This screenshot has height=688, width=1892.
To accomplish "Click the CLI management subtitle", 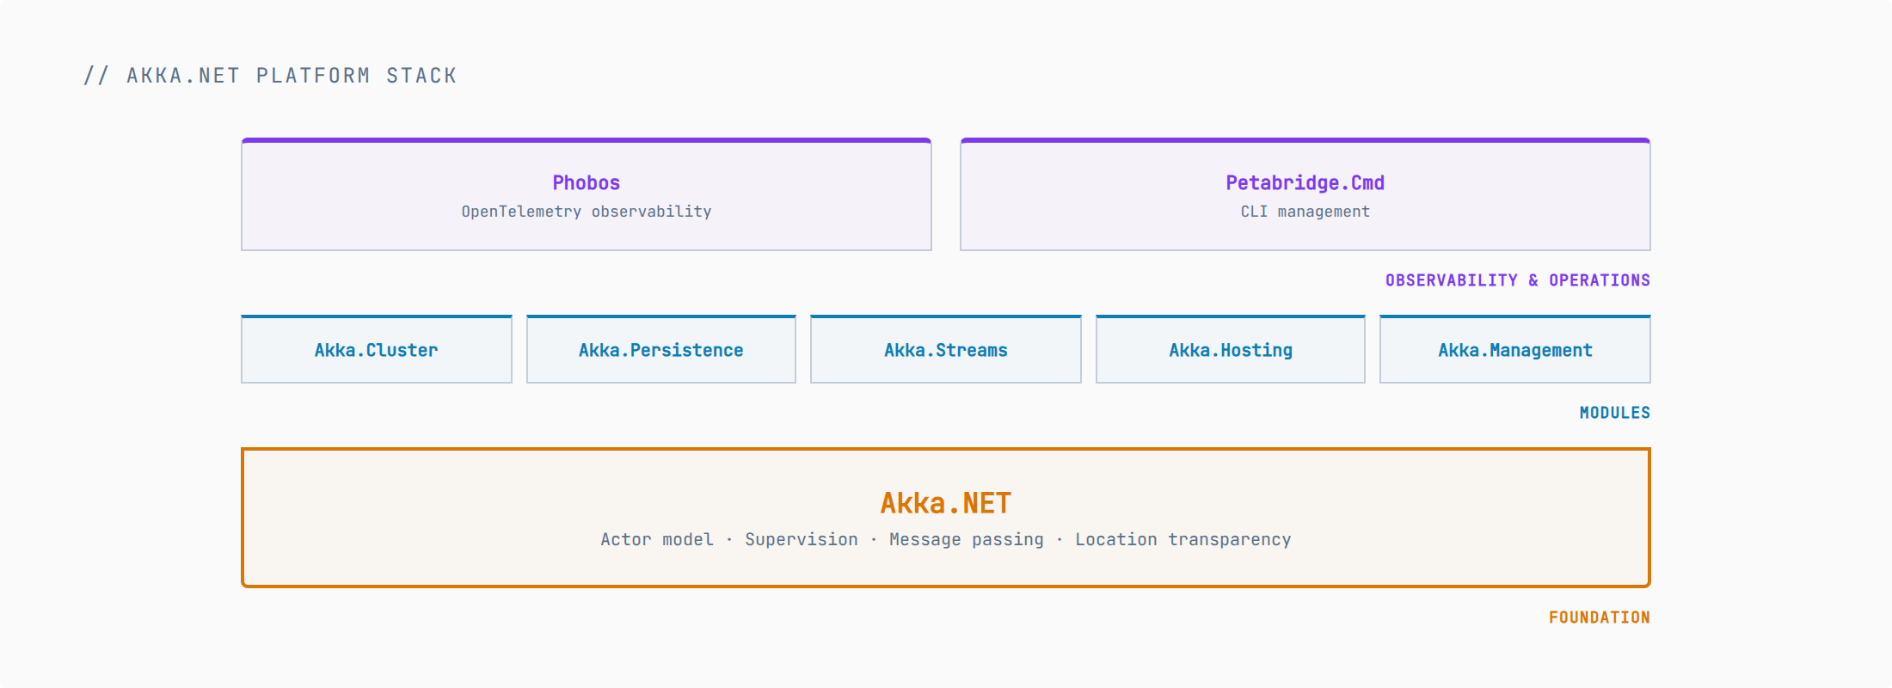I will tap(1305, 212).
